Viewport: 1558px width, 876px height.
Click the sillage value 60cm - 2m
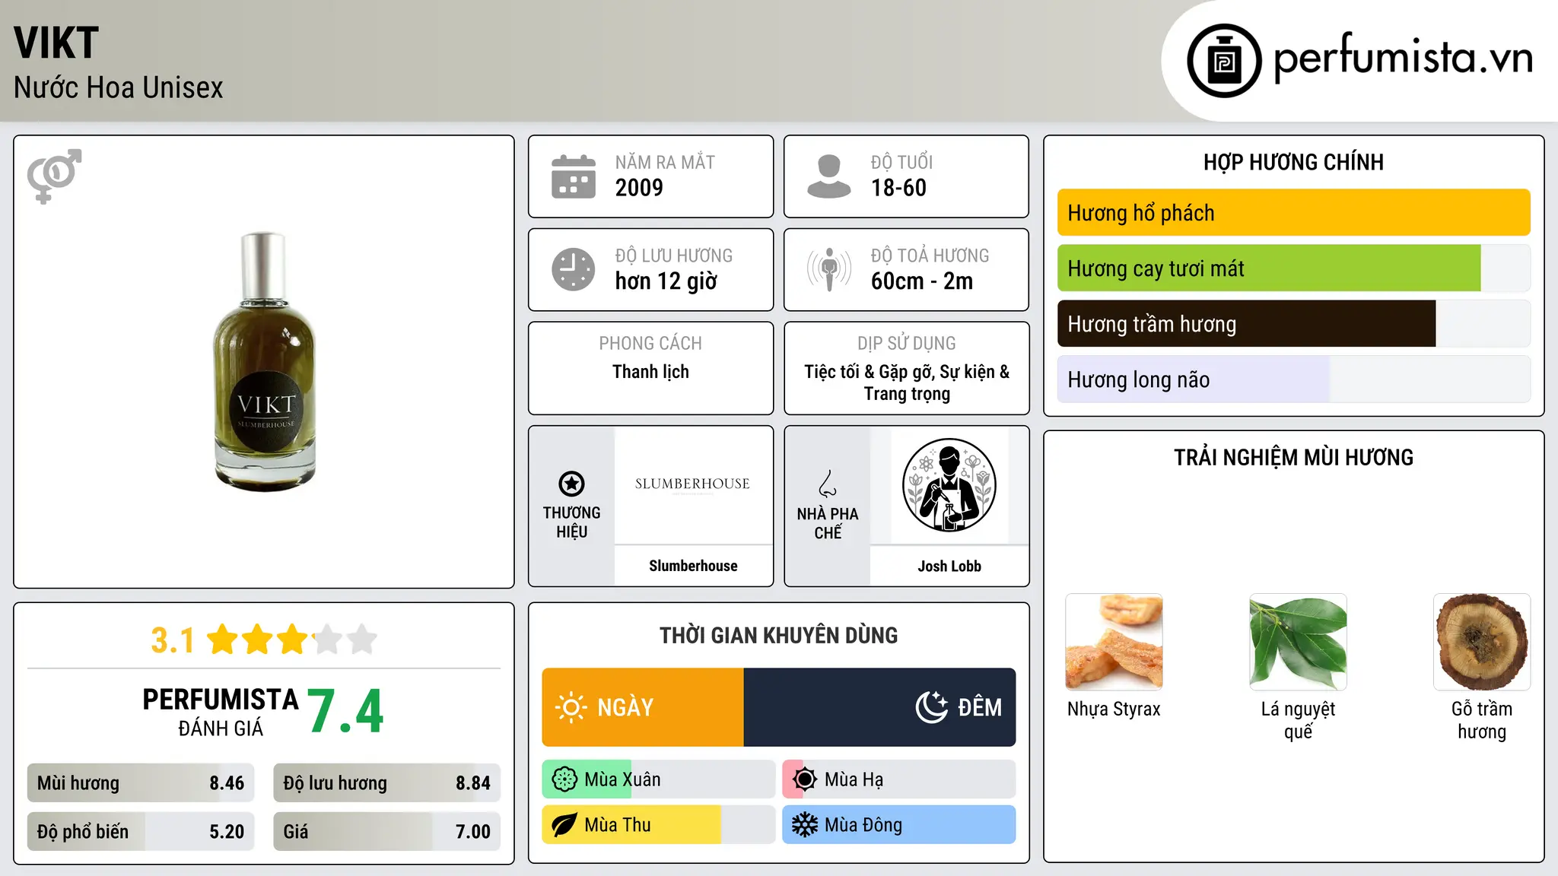click(x=922, y=281)
